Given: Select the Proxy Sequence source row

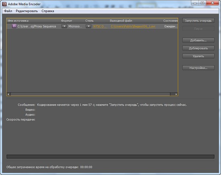Looking at the screenshot, I should tap(92, 27).
